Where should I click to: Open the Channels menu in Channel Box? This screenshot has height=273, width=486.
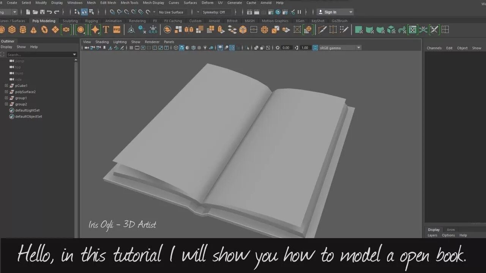click(x=434, y=48)
